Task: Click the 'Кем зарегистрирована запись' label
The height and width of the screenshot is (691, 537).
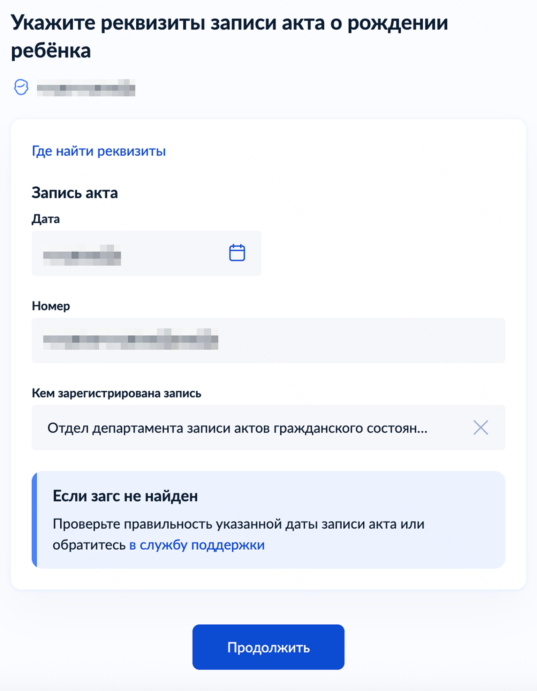Action: (x=116, y=393)
